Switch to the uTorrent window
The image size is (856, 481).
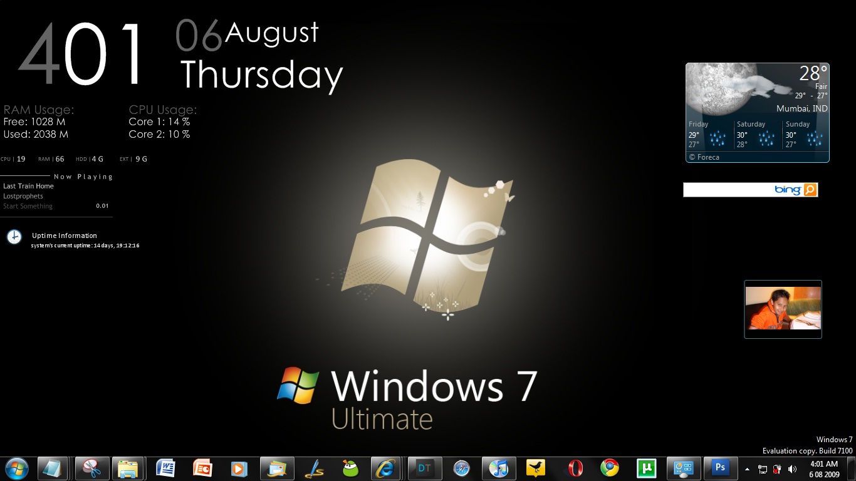pos(646,468)
